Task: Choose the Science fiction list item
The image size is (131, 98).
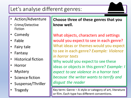Action: [27, 78]
